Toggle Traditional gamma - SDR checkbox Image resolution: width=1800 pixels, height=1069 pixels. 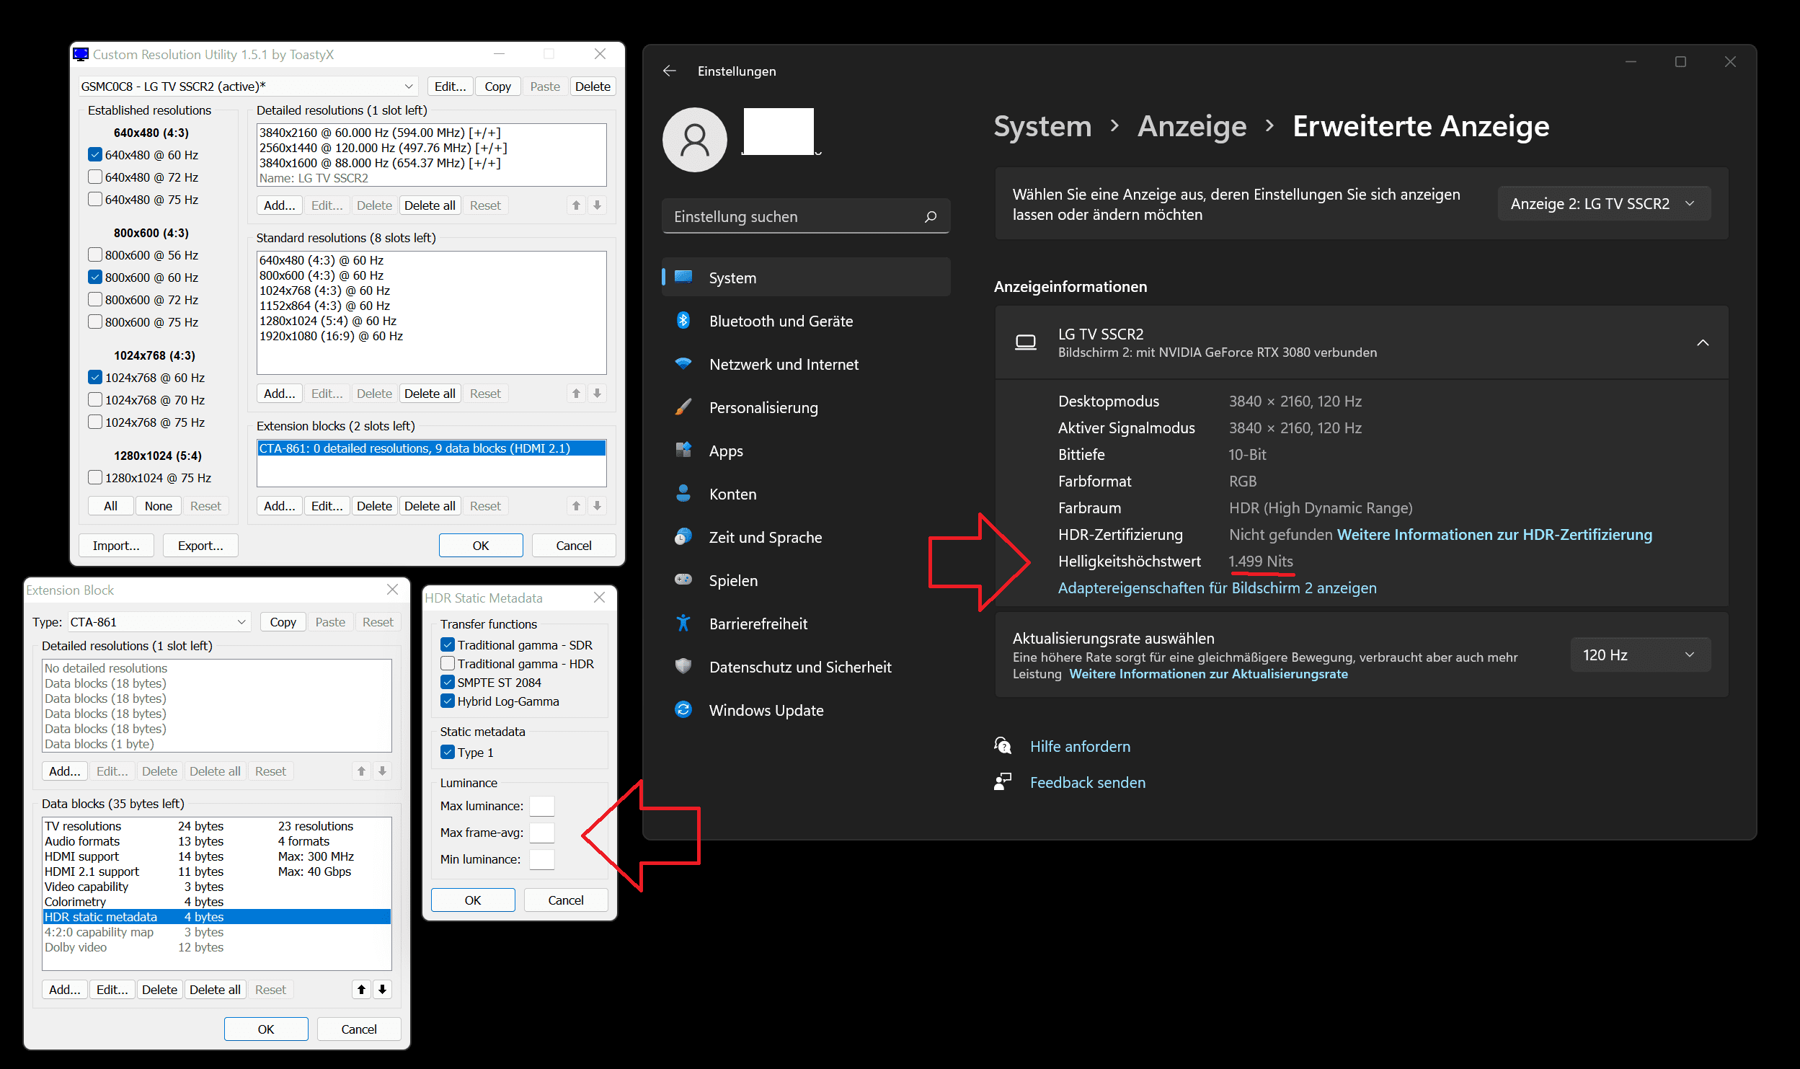(448, 644)
